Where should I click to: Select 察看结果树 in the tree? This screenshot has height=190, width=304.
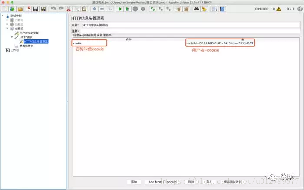click(x=26, y=46)
